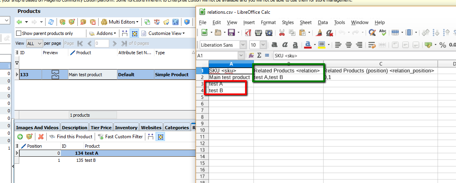The width and height of the screenshot is (456, 183).
Task: Toggle the fit columns width icon near Addons
Action: coord(125,33)
